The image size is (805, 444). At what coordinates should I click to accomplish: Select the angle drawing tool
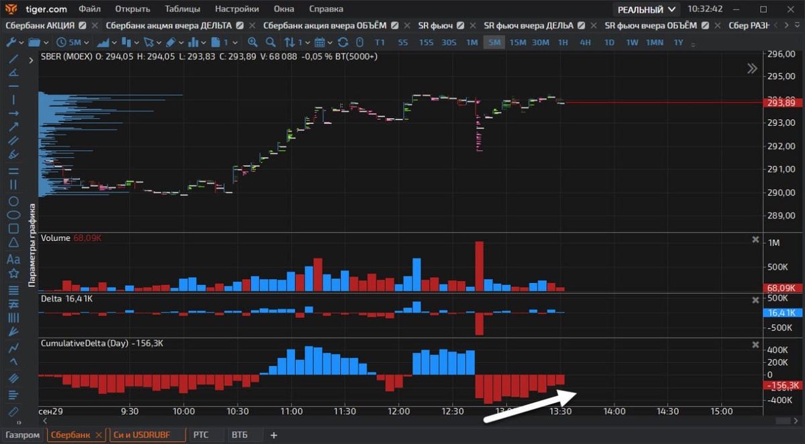pyautogui.click(x=13, y=73)
